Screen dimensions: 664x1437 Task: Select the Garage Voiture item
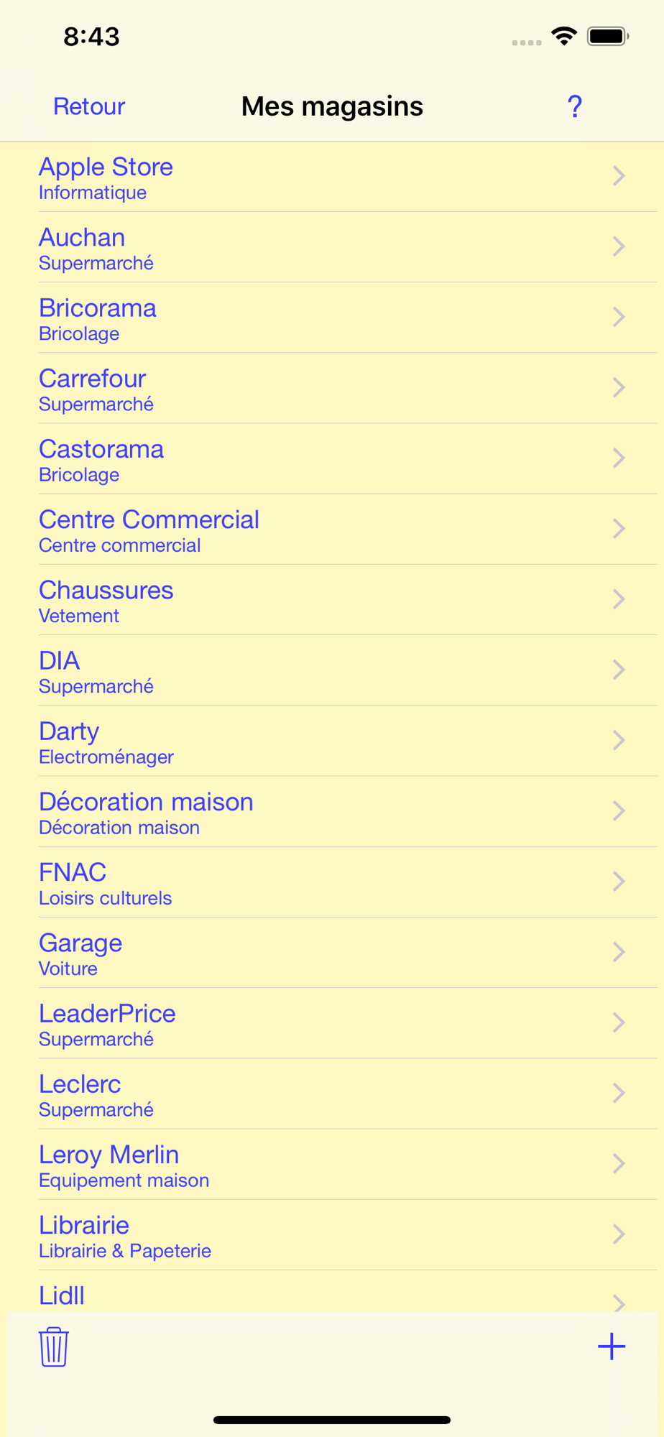(x=332, y=952)
